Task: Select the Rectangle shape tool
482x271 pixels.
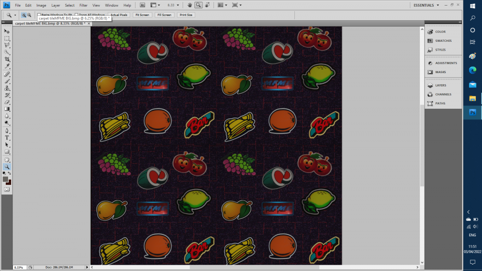Action: click(x=7, y=152)
